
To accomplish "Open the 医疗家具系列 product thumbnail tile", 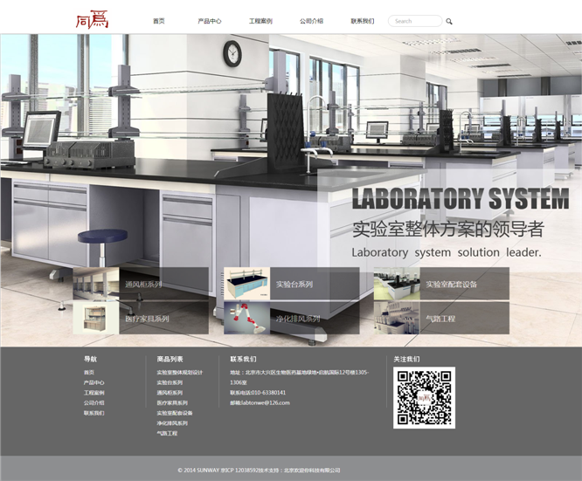I will coord(141,319).
